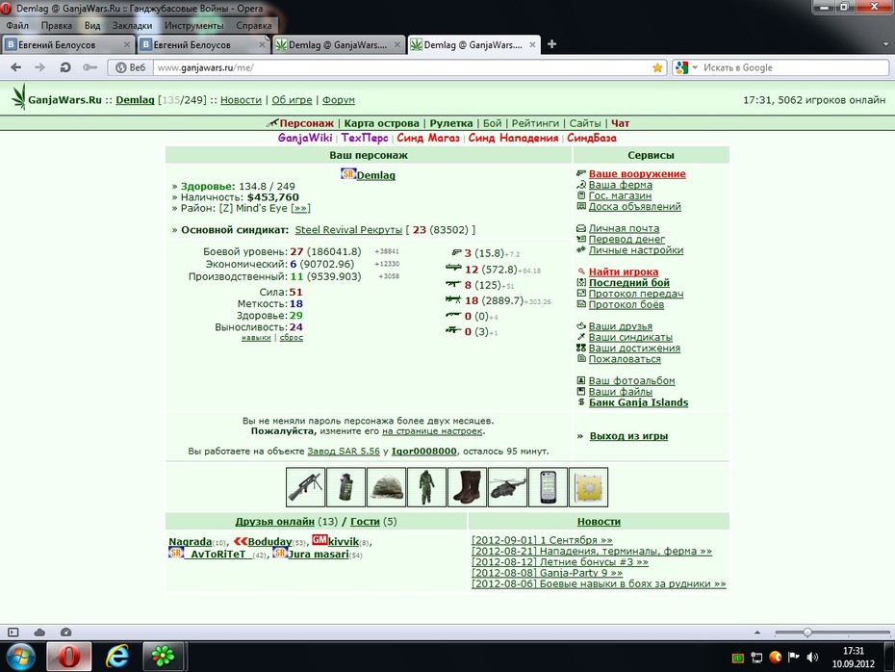This screenshot has width=895, height=672.
Task: Expand the district link next to Mind's Eye
Action: pos(301,208)
